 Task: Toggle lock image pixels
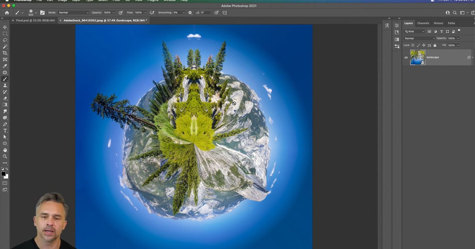pyautogui.click(x=418, y=45)
